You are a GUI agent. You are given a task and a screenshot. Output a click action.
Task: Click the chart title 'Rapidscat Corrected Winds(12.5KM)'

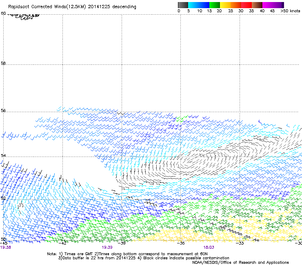[x=47, y=7]
